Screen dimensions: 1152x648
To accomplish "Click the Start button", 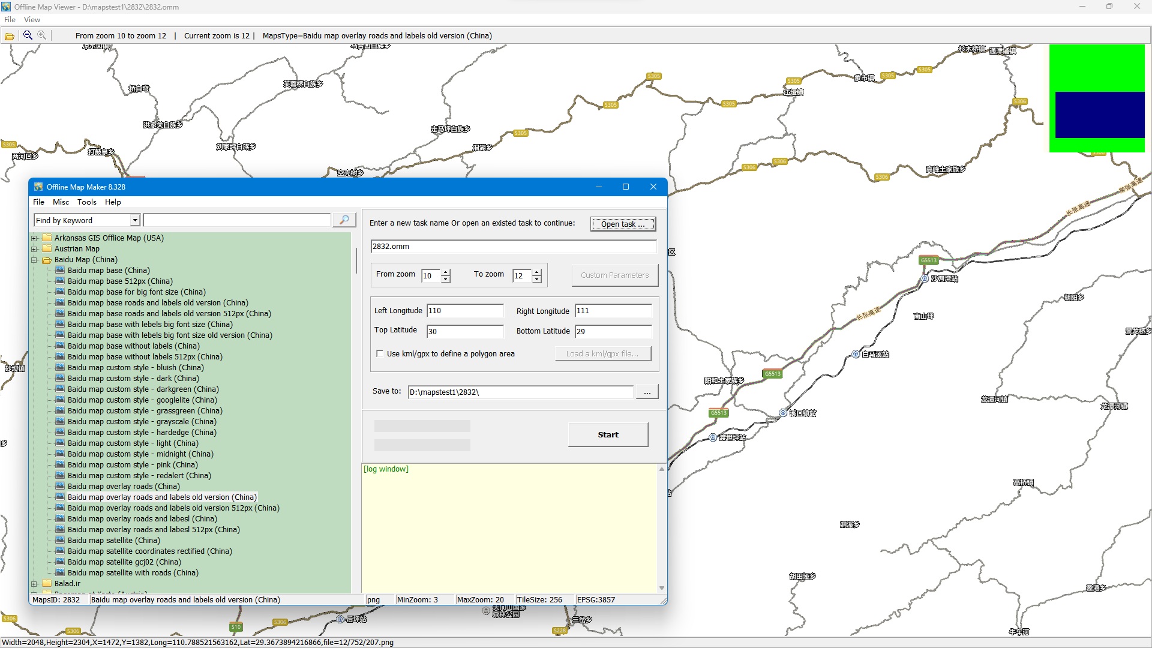I will click(608, 434).
